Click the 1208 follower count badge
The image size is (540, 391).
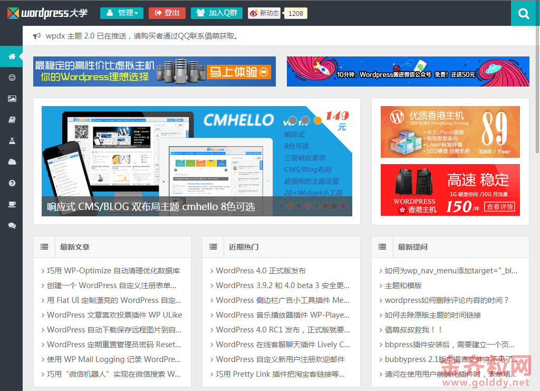pos(295,13)
